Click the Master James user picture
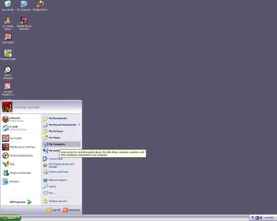The width and height of the screenshot is (277, 221). point(7,107)
